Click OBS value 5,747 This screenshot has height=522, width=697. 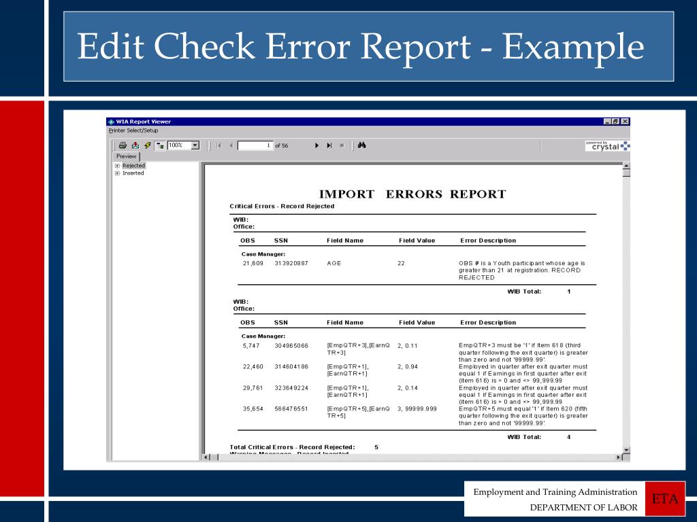[251, 346]
